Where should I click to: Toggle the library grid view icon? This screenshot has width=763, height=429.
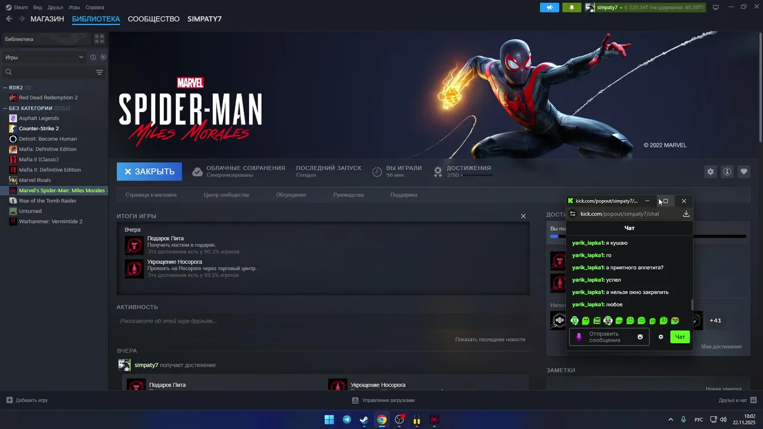(x=100, y=39)
